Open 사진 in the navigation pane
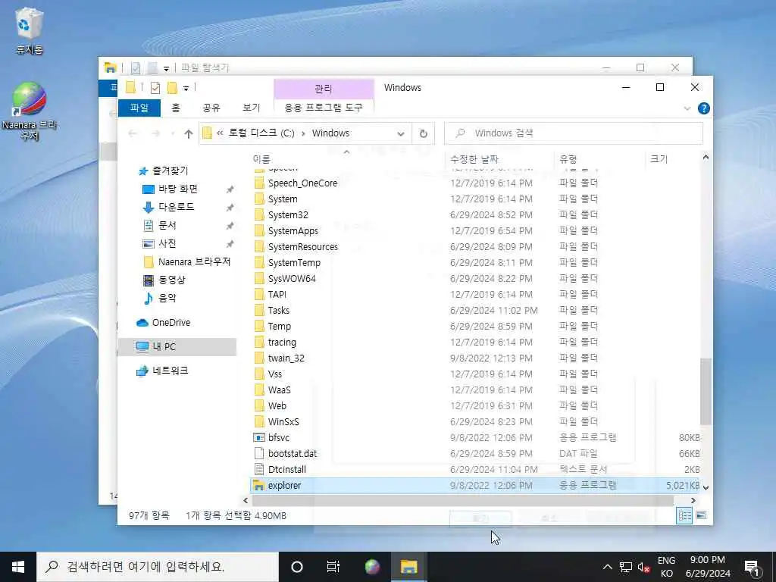 tap(159, 243)
